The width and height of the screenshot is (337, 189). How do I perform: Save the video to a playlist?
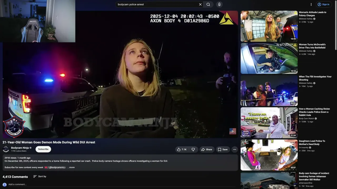click(x=222, y=149)
